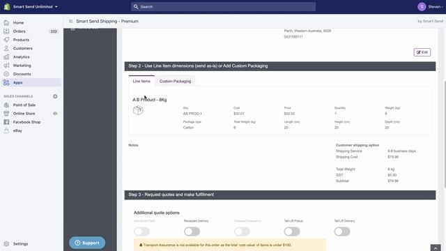Switch to the Custom Packaging tab
Image resolution: width=446 pixels, height=251 pixels.
(175, 81)
